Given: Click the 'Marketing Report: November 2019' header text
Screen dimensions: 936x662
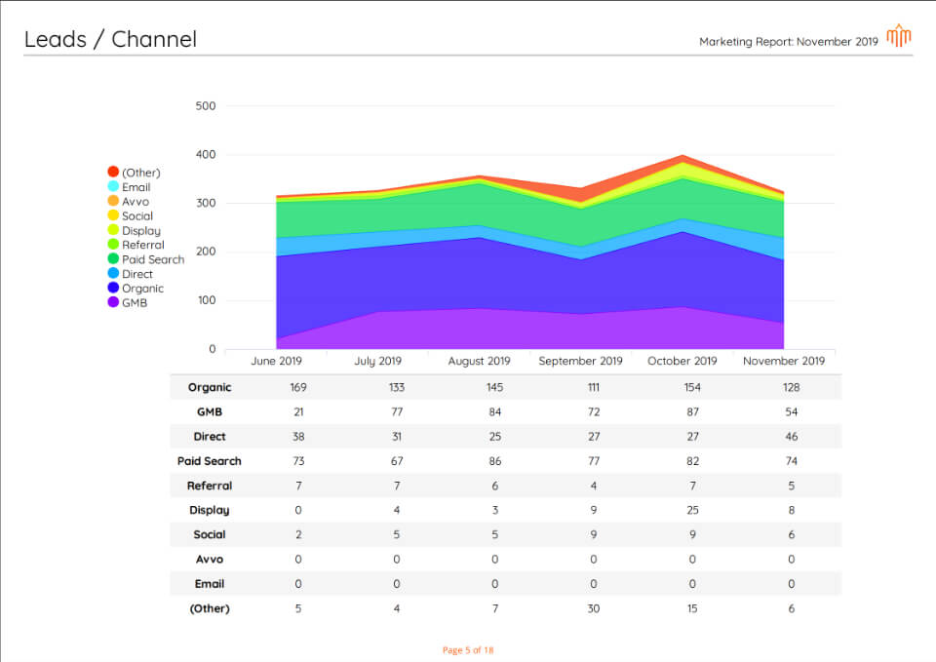Looking at the screenshot, I should [789, 42].
